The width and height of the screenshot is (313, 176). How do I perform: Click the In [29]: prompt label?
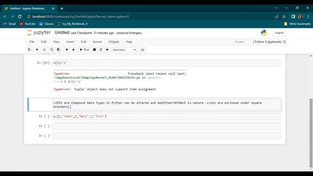44,63
